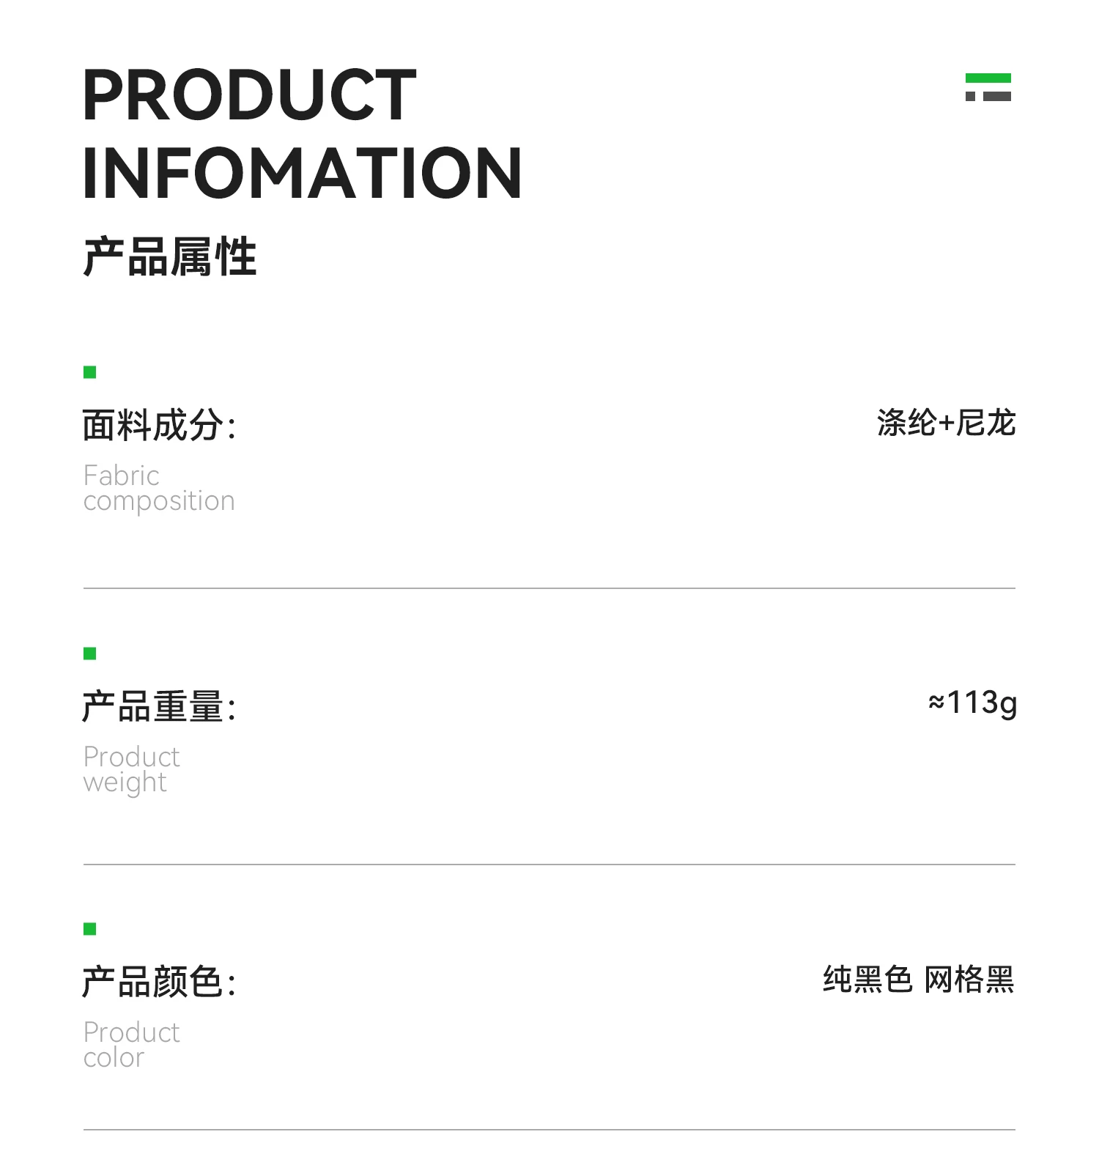Select the 涤纶+尼龙 fabric value

point(946,423)
